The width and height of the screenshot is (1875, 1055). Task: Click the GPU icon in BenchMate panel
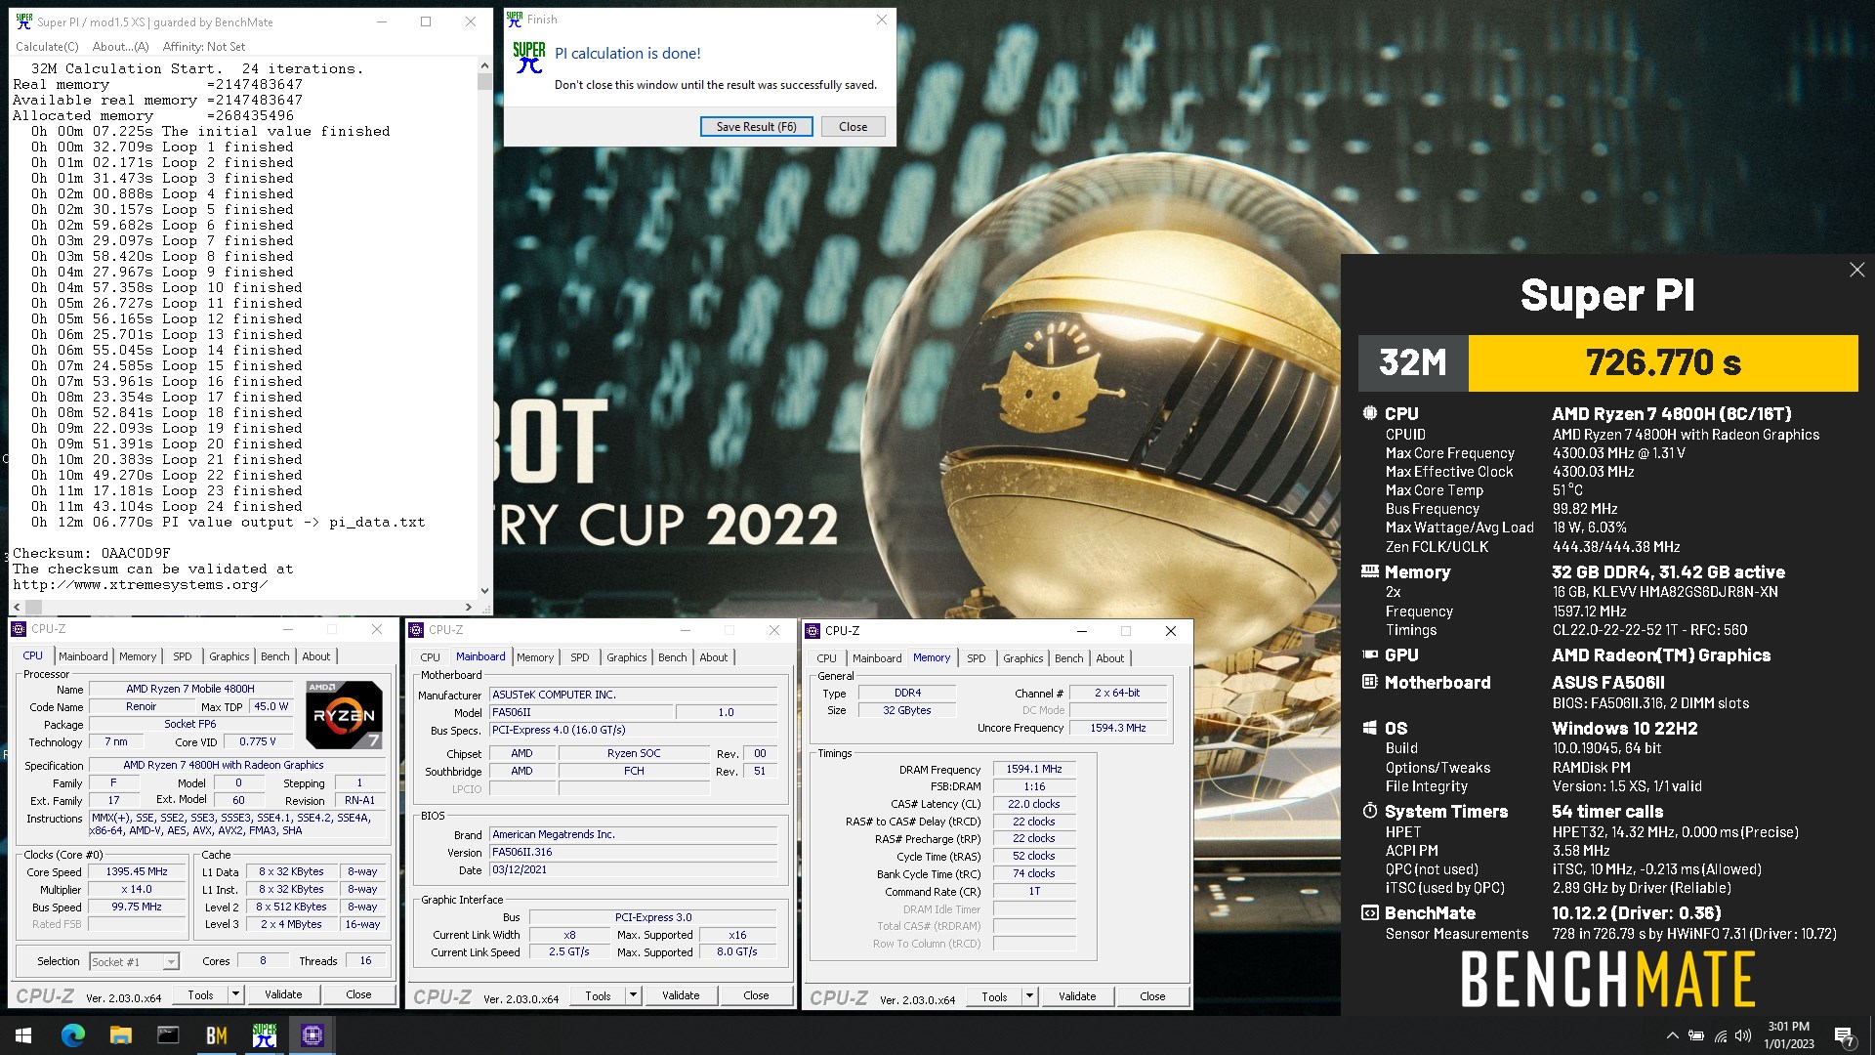[x=1370, y=654]
